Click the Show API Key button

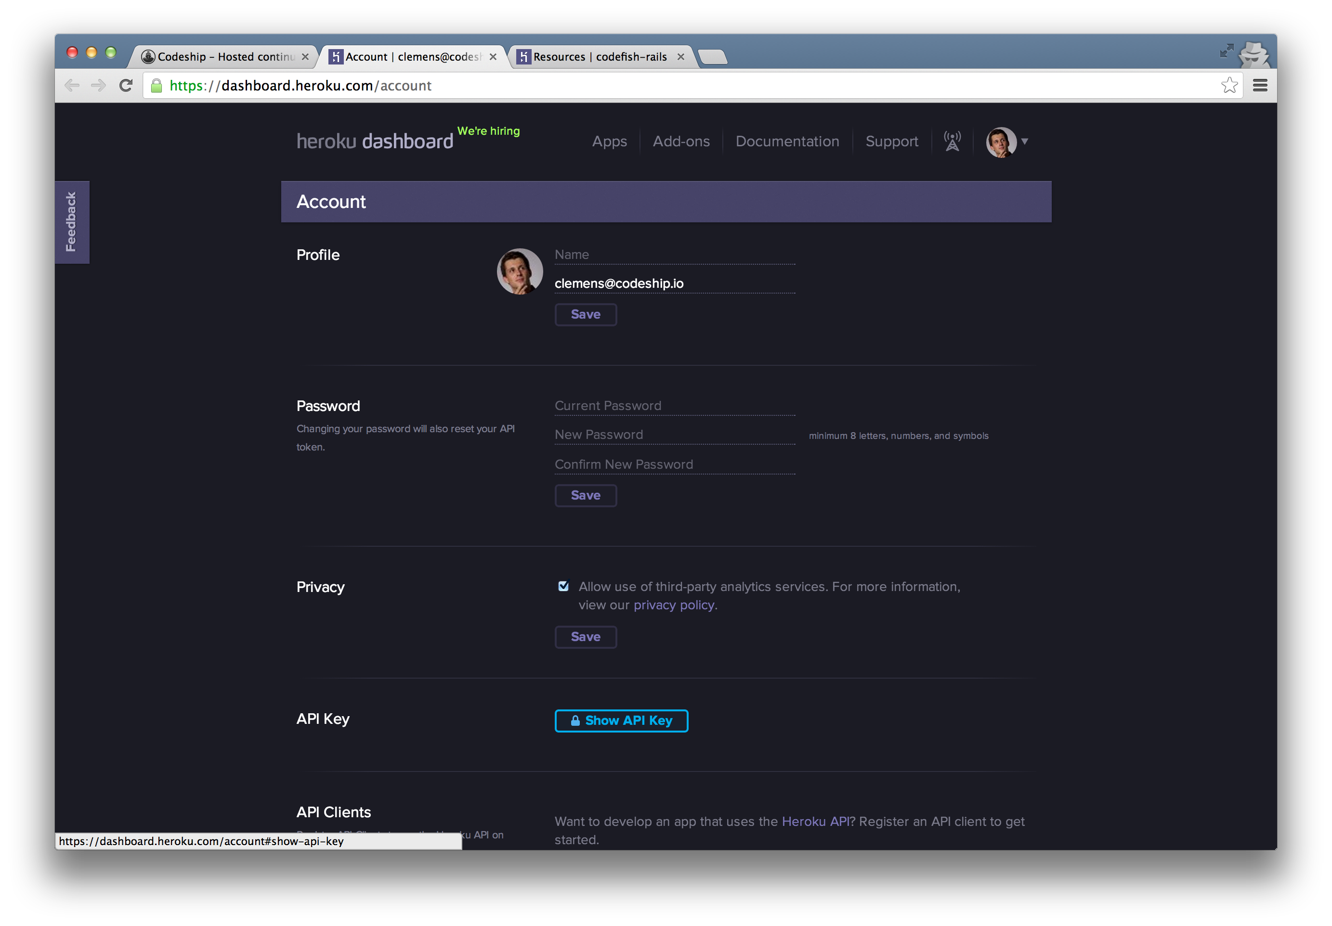click(621, 720)
